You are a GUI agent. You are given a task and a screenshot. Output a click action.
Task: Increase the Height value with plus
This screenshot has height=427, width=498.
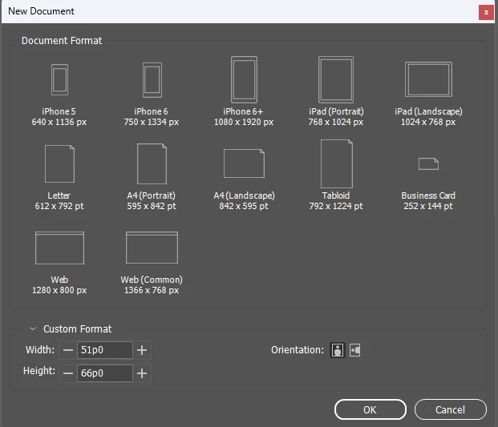pyautogui.click(x=142, y=373)
